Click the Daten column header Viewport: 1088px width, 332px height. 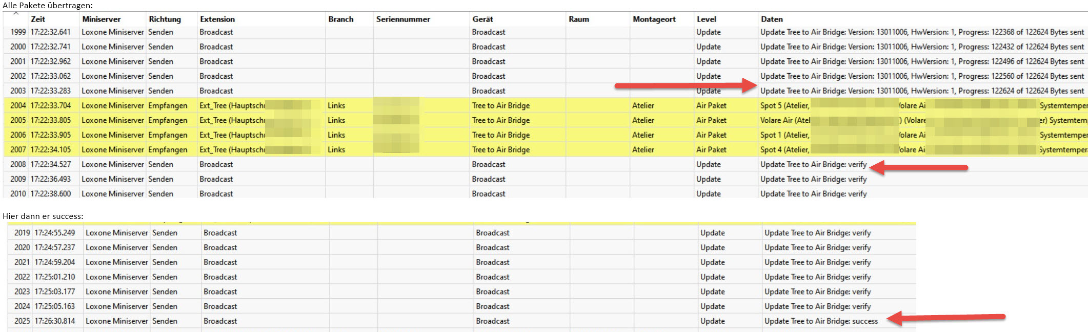[772, 19]
